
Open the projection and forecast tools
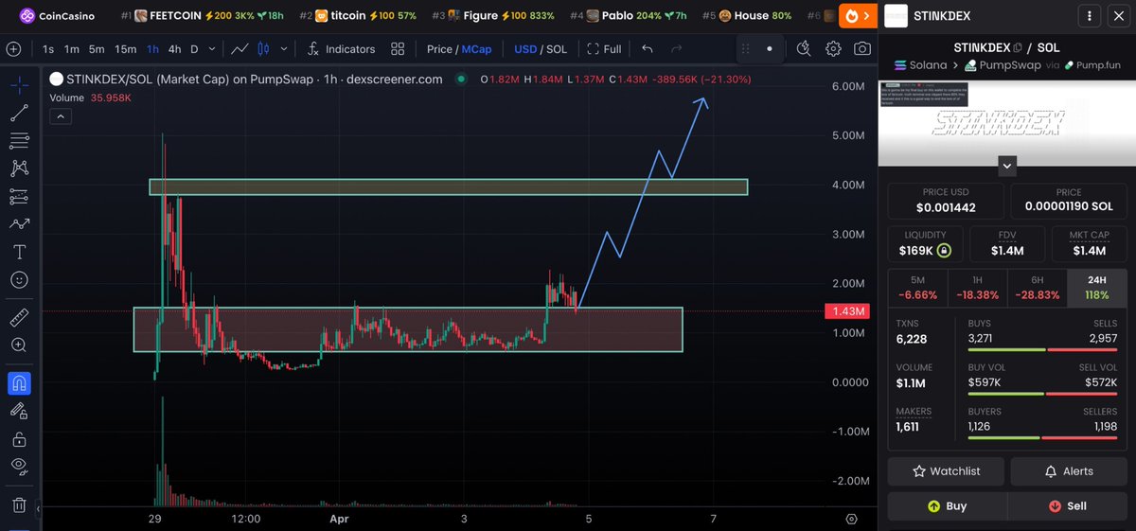19,197
